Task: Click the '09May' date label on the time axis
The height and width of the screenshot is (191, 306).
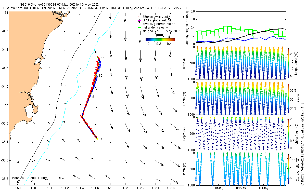Action: 241,188
